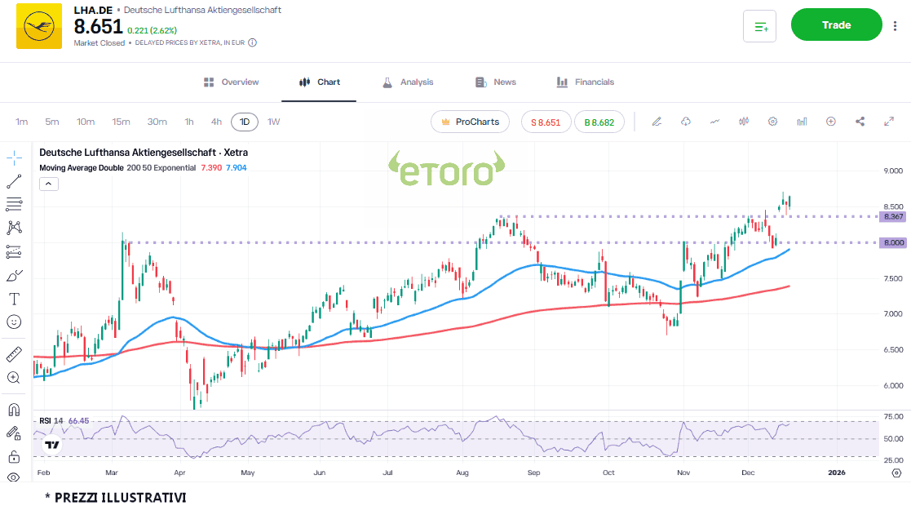Select the trend line drawing tool
Screen dimensions: 911x506
[x=14, y=181]
